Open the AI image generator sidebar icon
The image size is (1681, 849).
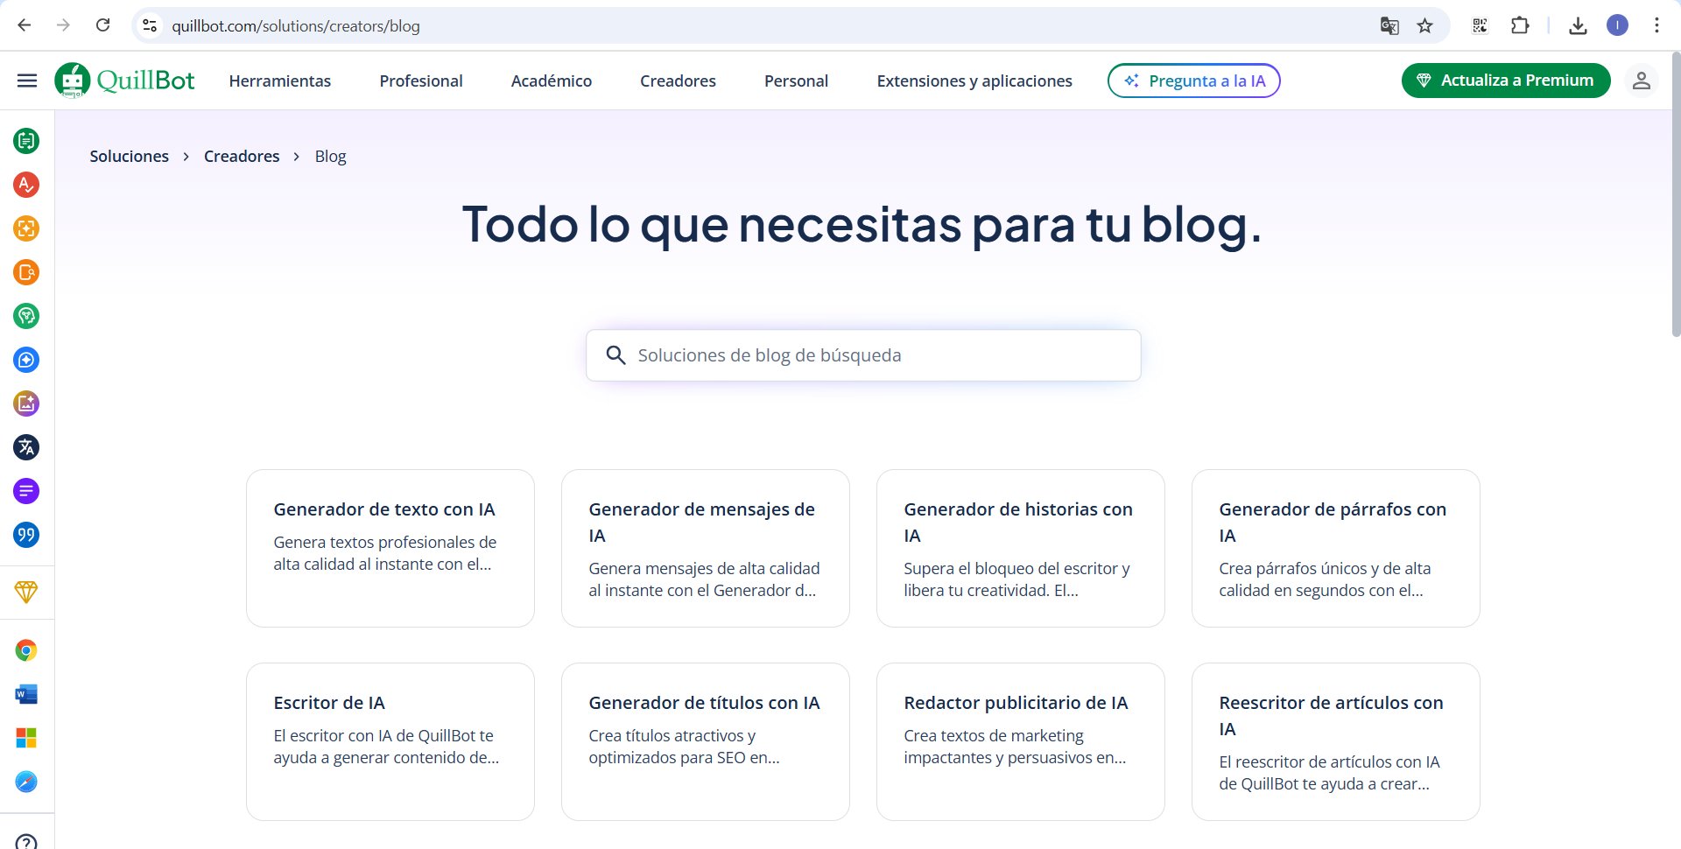pyautogui.click(x=26, y=403)
